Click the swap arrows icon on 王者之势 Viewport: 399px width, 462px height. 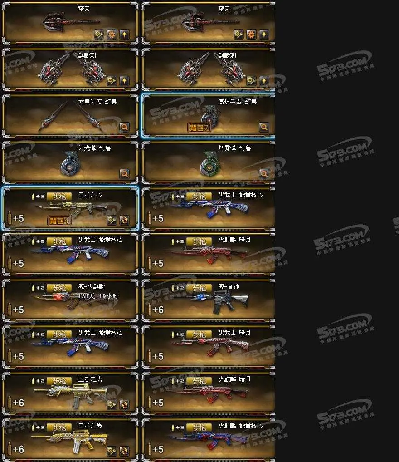(124, 451)
